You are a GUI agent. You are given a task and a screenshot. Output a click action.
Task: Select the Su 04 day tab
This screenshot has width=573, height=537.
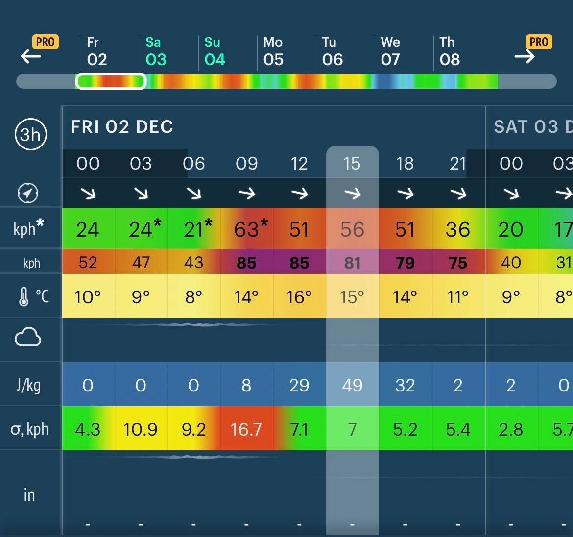point(215,51)
